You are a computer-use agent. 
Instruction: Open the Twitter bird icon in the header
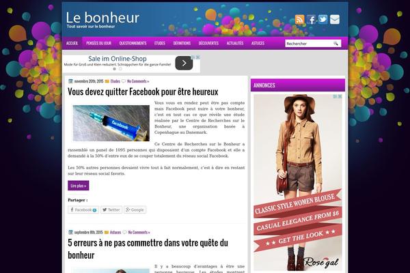[323, 19]
